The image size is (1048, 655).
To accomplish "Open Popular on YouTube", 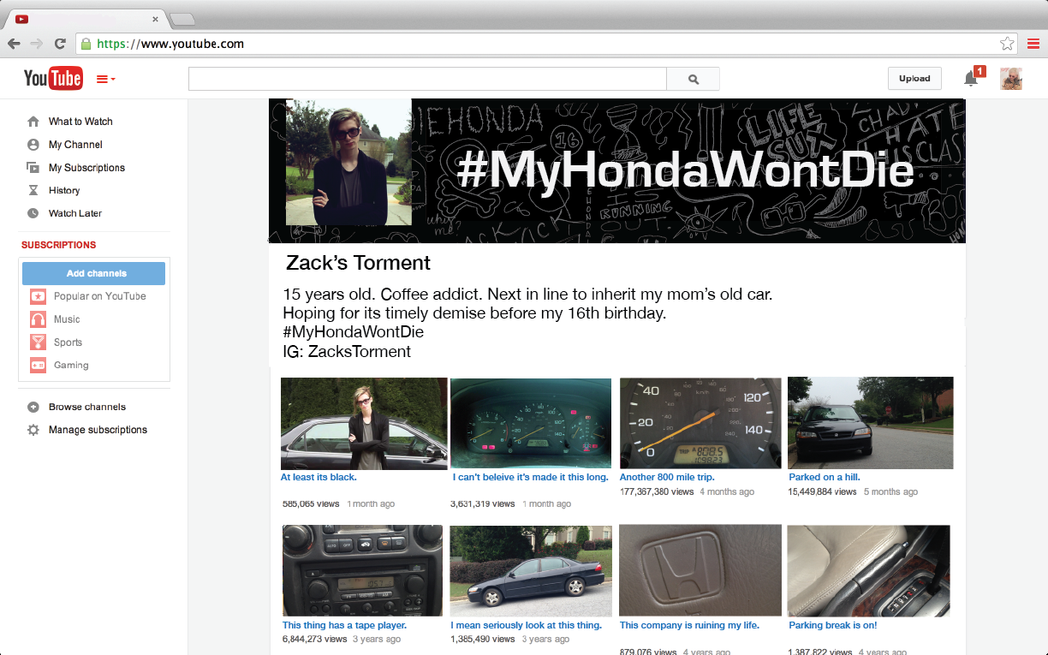I will tap(100, 296).
